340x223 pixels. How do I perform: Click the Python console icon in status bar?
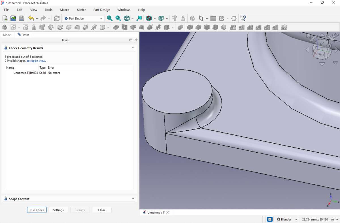270,219
